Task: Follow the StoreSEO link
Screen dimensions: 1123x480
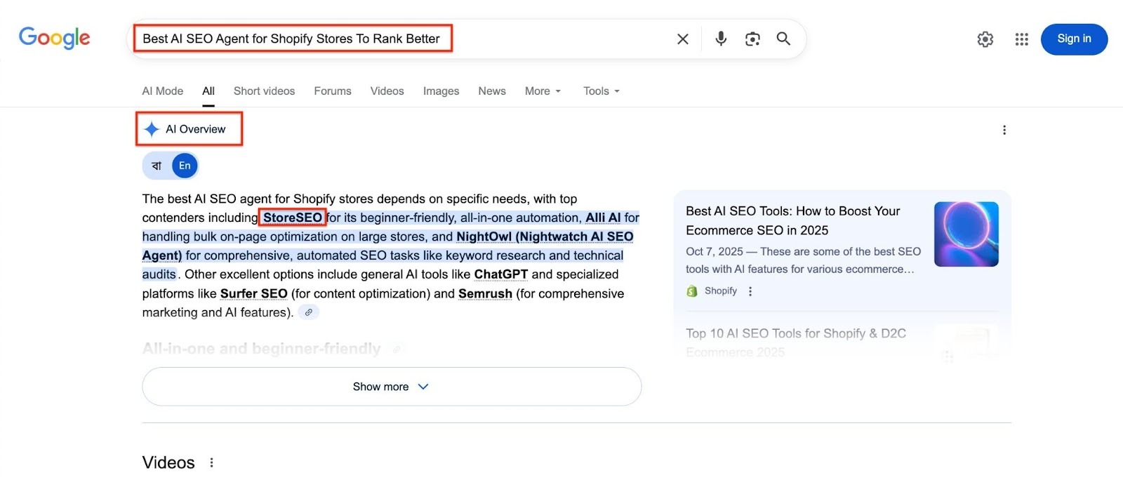Action: coord(293,218)
